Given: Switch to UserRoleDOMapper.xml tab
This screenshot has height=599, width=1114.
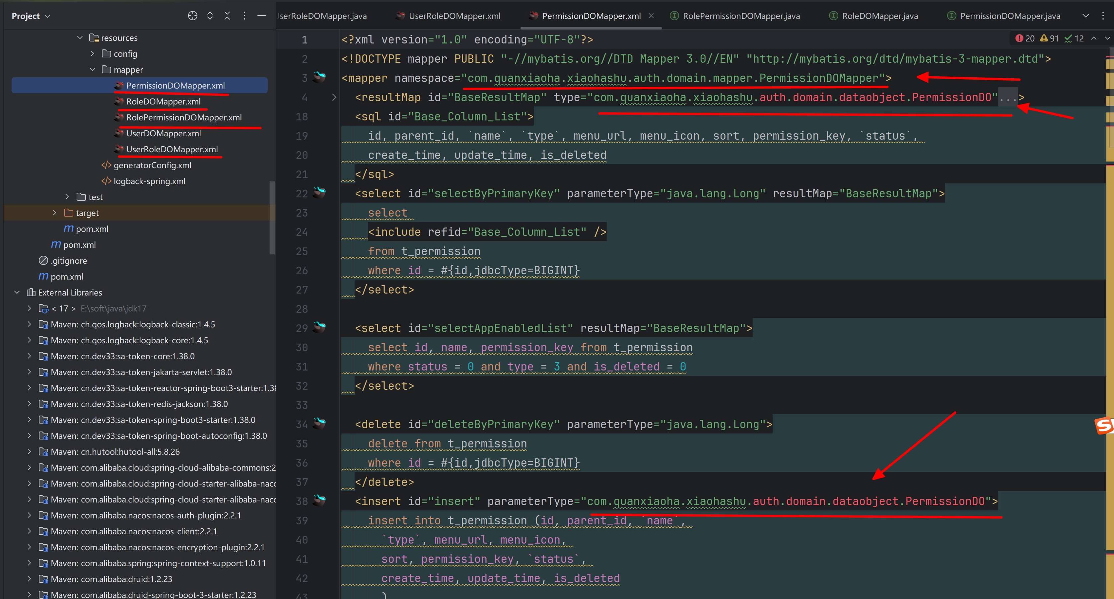Looking at the screenshot, I should 454,16.
